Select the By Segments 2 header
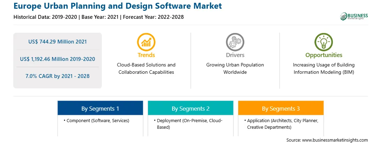This screenshot has width=381, height=143. (x=190, y=108)
